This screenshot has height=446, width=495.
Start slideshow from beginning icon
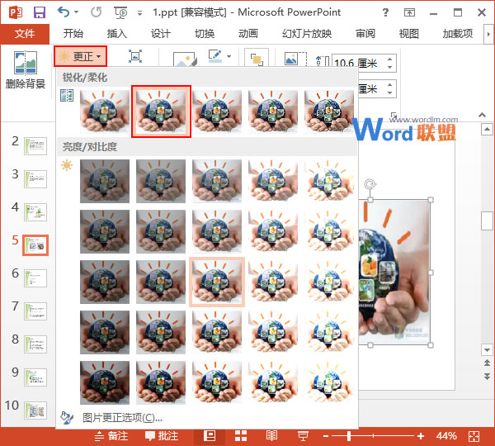[x=120, y=12]
